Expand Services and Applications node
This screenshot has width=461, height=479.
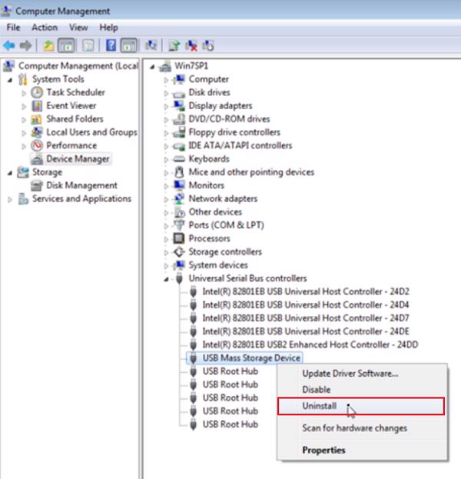(x=10, y=199)
